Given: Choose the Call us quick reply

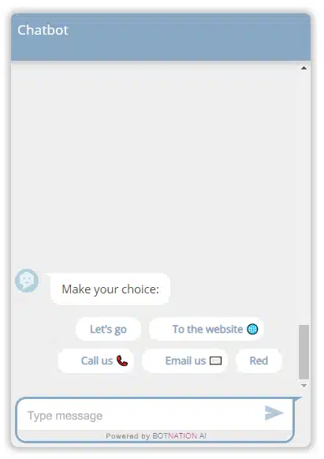Looking at the screenshot, I should [95, 360].
